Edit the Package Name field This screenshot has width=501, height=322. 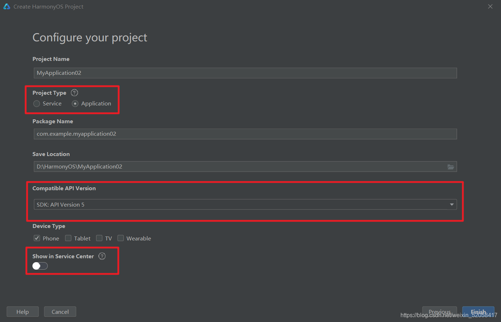click(x=245, y=134)
